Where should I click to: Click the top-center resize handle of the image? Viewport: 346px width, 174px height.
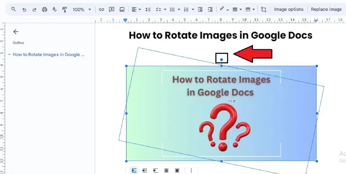[221, 66]
